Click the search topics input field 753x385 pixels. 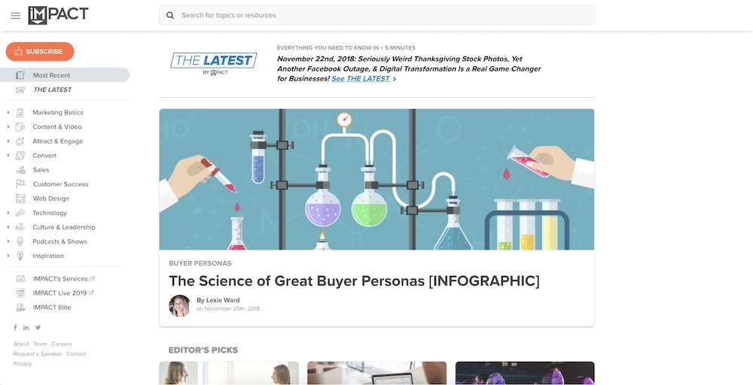coord(376,15)
